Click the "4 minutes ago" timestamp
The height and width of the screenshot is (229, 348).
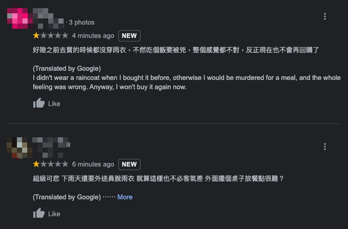point(93,36)
